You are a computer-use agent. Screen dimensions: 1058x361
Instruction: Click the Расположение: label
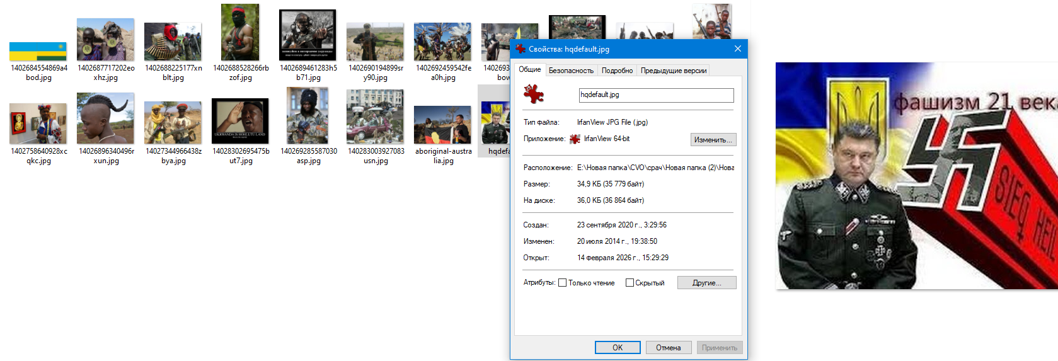(548, 168)
